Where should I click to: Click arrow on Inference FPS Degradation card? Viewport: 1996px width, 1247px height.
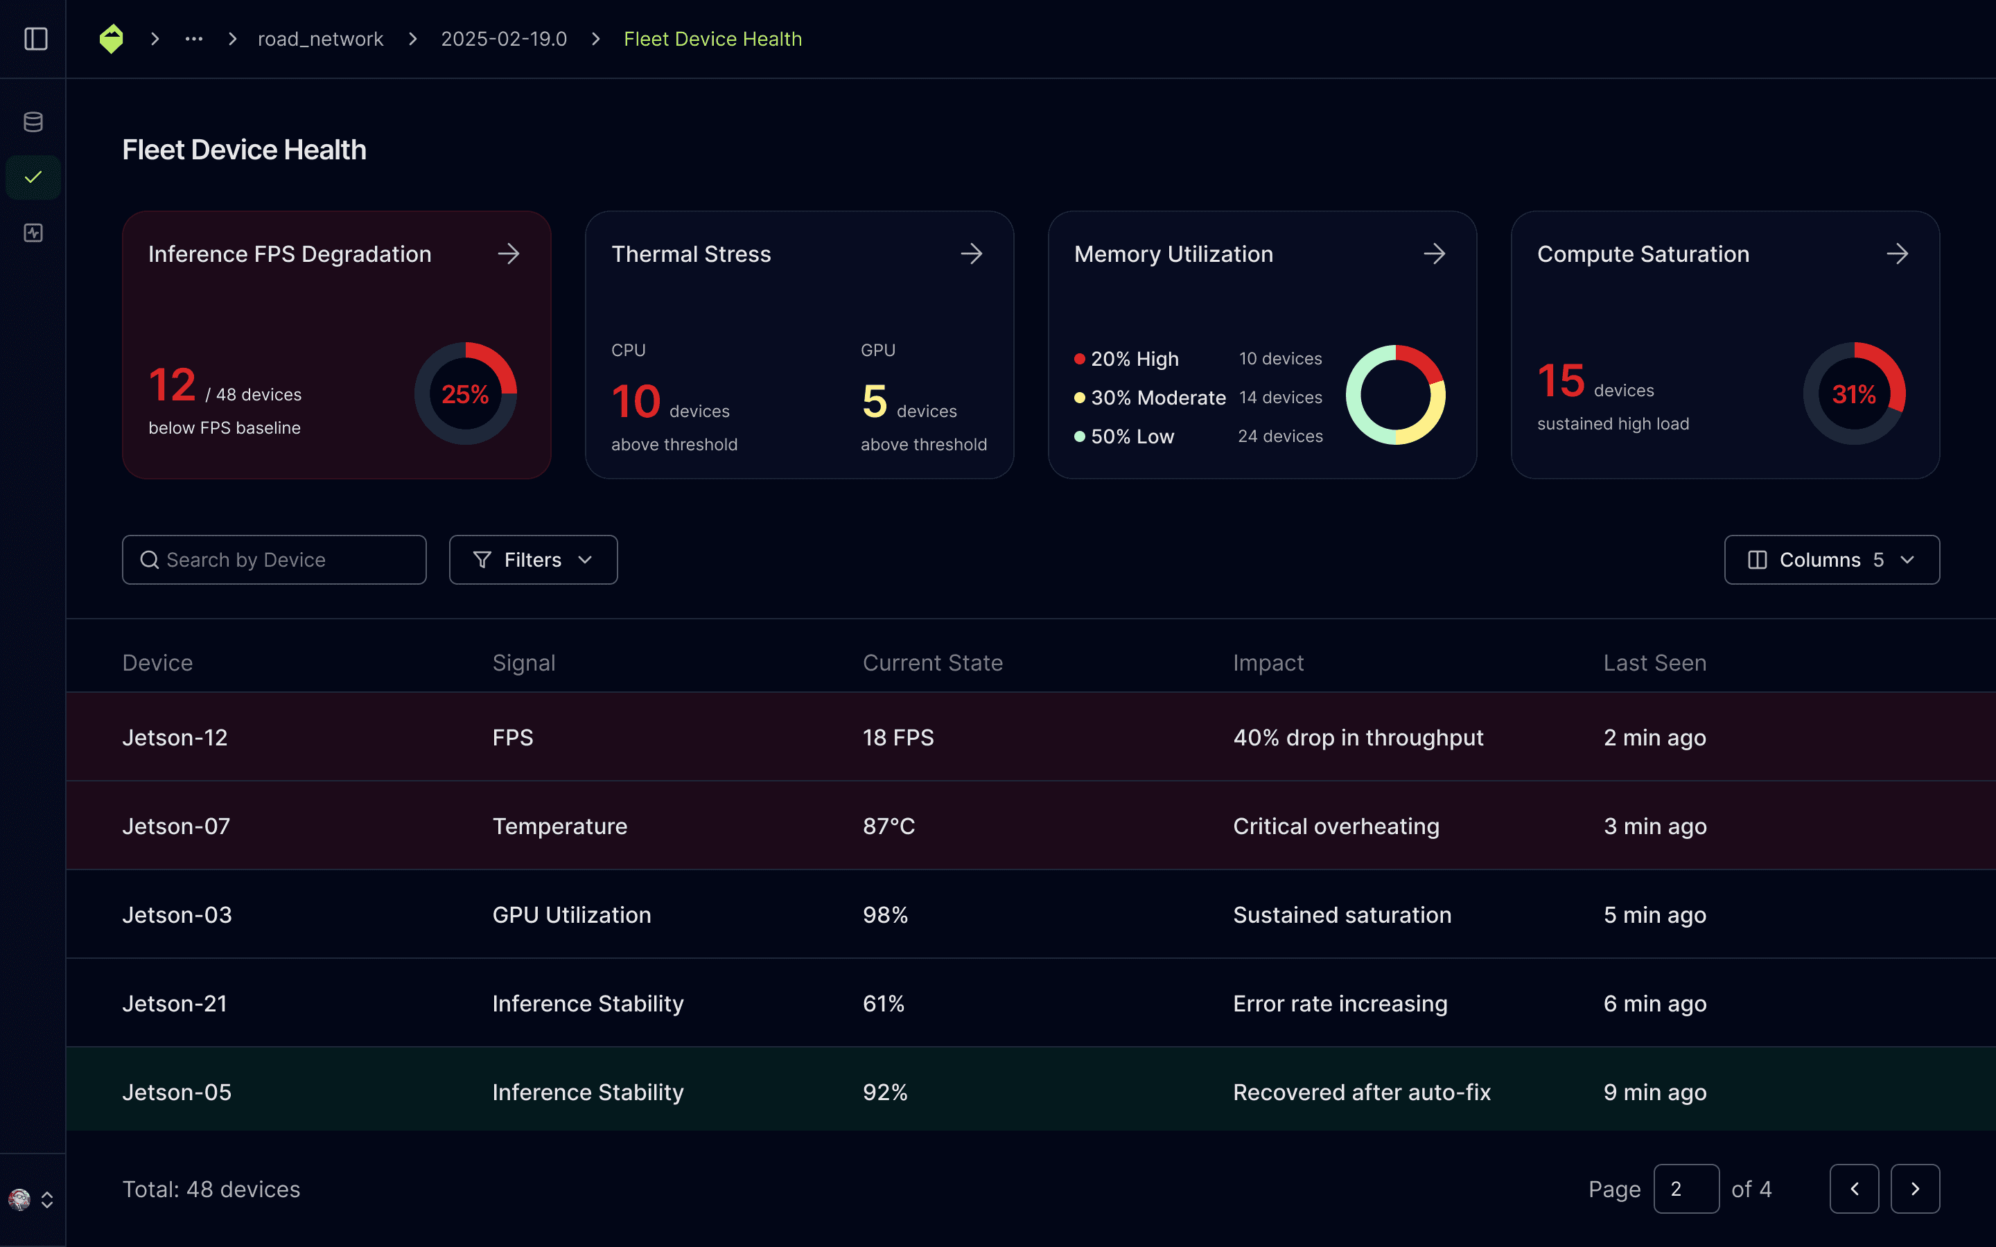tap(509, 254)
